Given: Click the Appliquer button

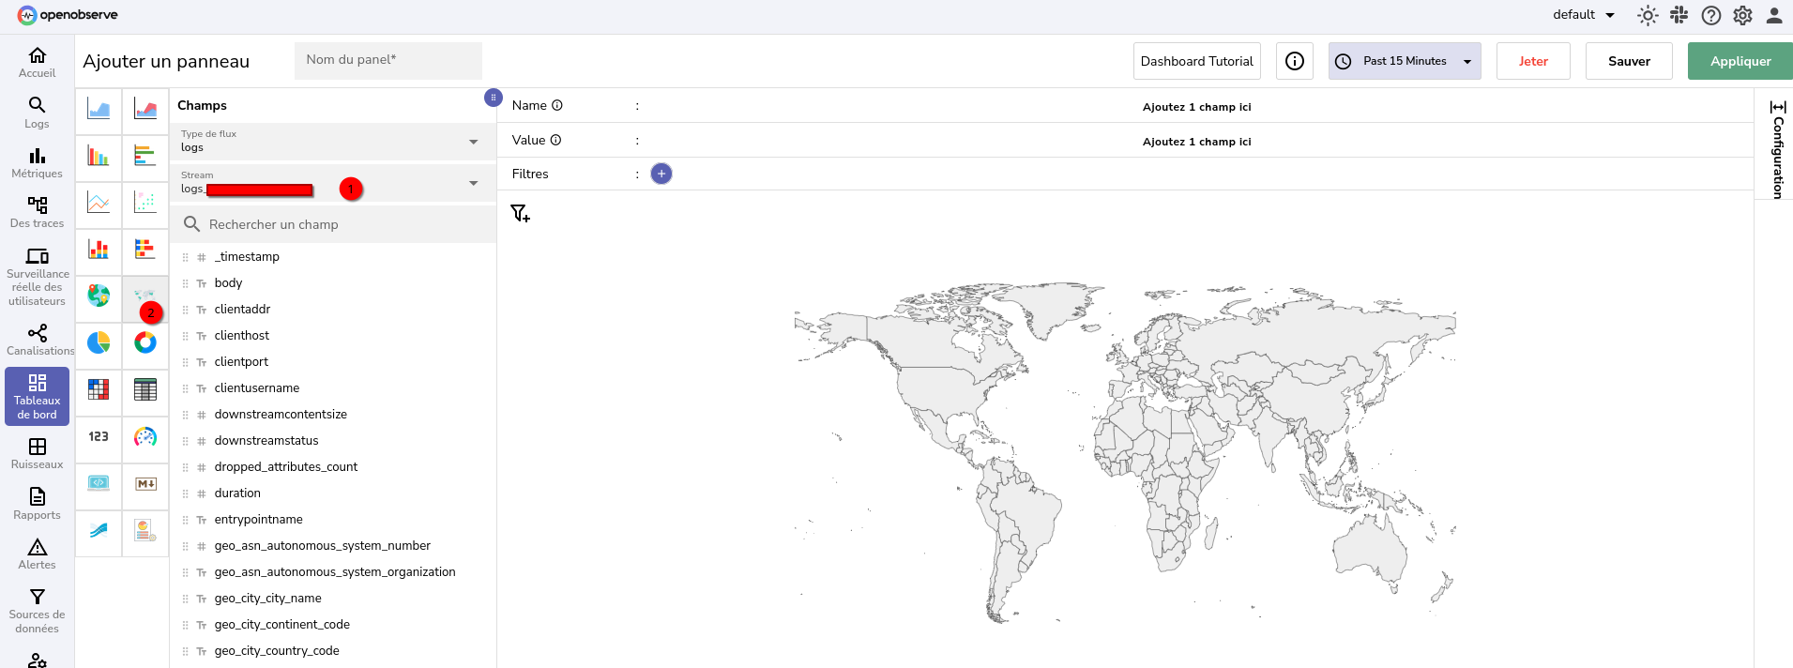Looking at the screenshot, I should tap(1740, 61).
